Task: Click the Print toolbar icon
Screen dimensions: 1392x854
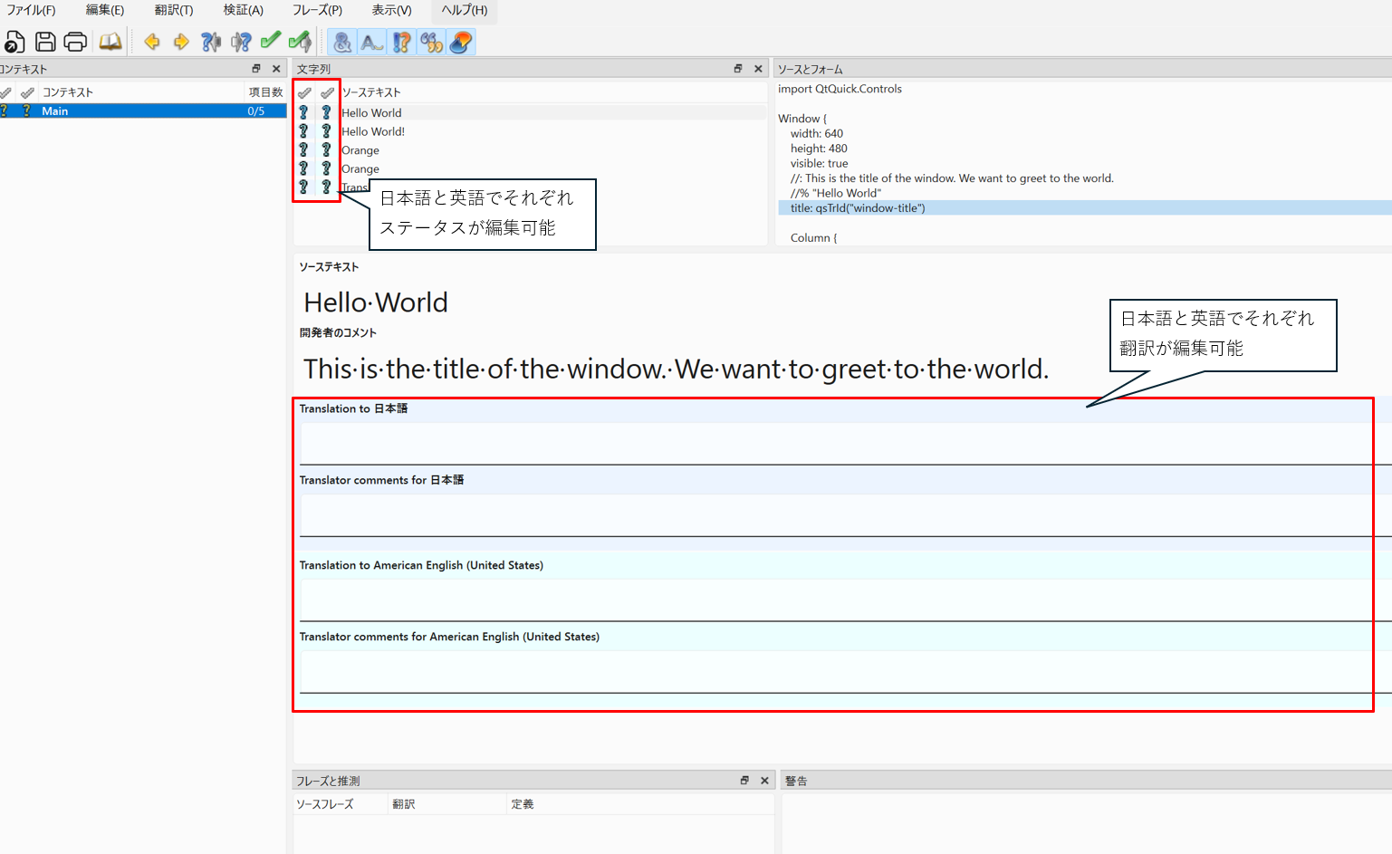Action: 76,42
